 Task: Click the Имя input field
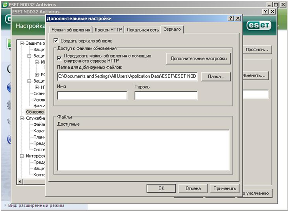click(92, 96)
